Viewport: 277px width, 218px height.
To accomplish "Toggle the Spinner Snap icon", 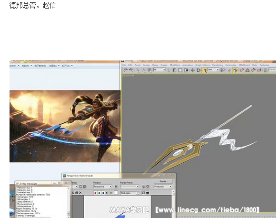I will point(259,70).
